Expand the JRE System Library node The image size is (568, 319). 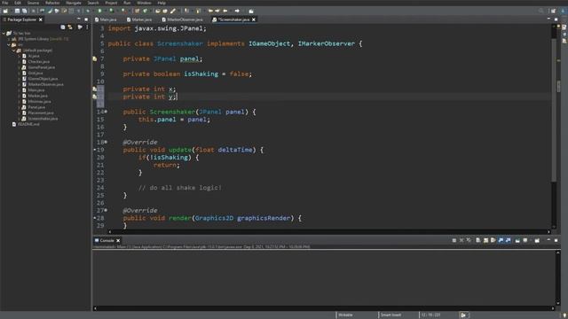pyautogui.click(x=9, y=39)
